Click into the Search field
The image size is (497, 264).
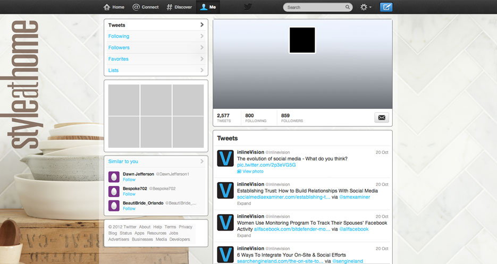(317, 7)
